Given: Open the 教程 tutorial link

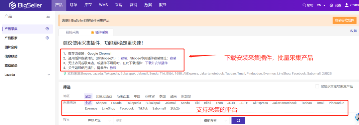Looking at the screenshot, I should 113,68.
